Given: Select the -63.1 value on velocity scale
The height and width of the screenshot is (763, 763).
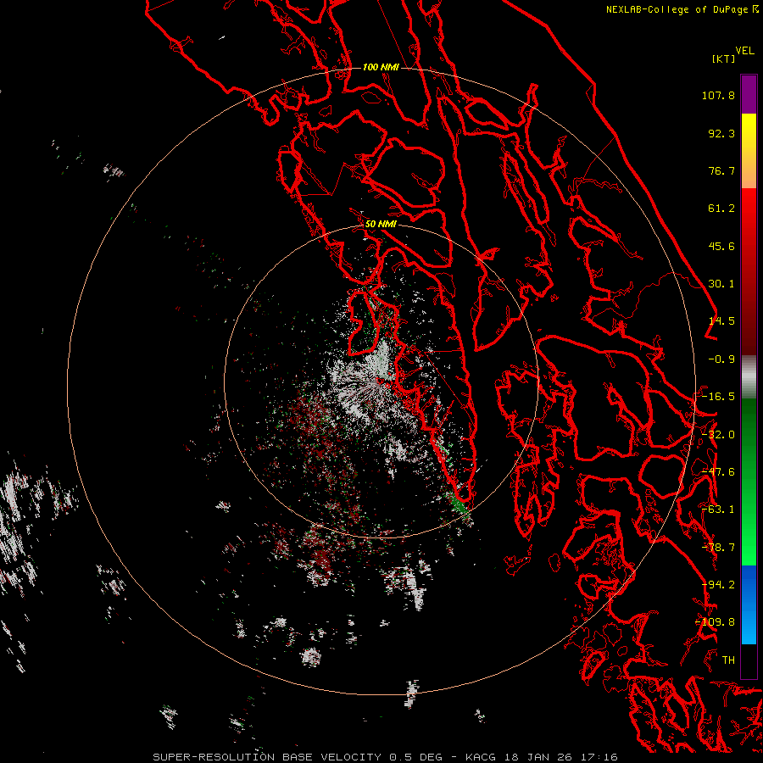Looking at the screenshot, I should [x=718, y=510].
